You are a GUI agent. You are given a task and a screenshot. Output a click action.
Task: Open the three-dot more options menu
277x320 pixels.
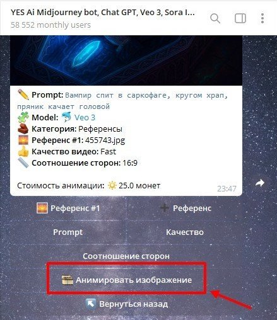(x=262, y=18)
